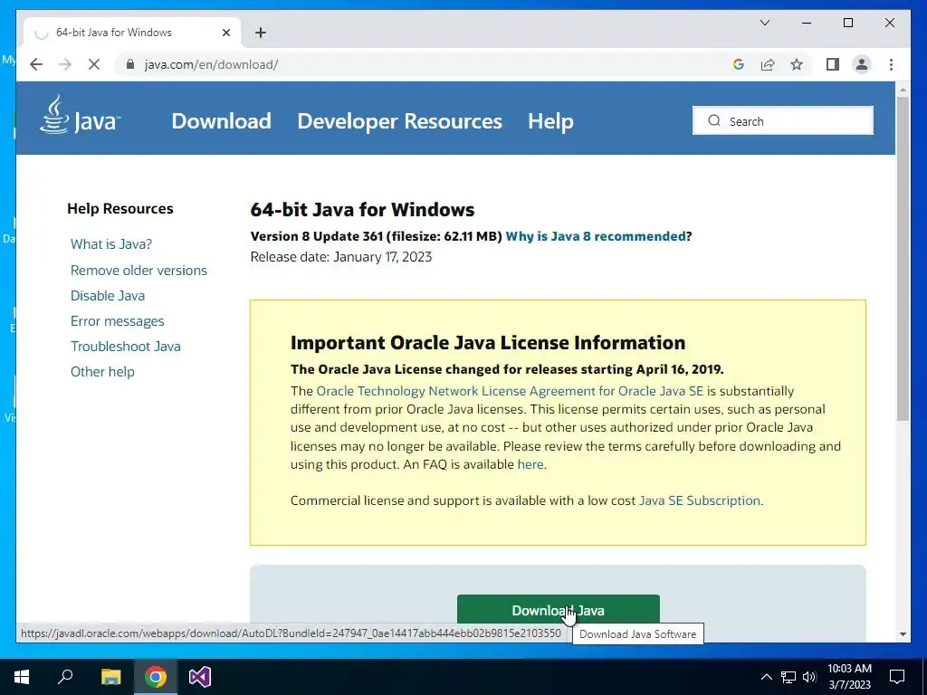Open Other help link
Screen dimensions: 927x695
tap(102, 372)
